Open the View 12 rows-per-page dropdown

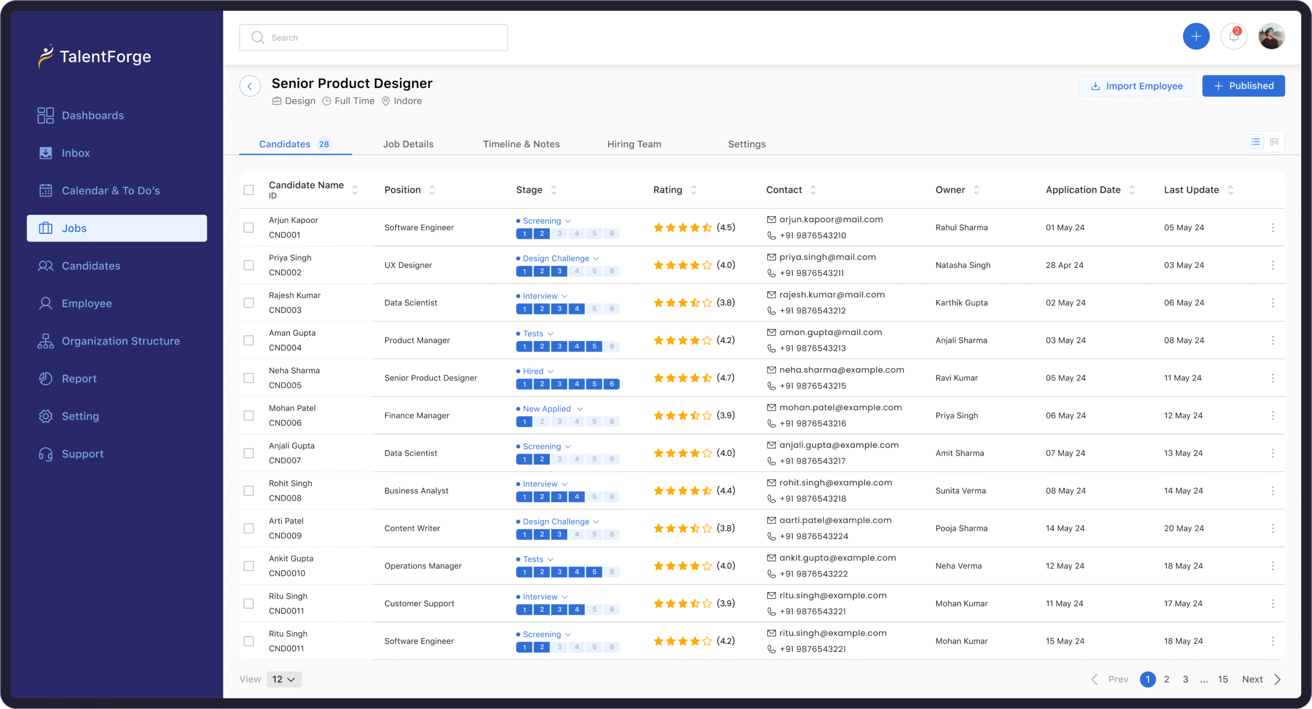coord(284,679)
